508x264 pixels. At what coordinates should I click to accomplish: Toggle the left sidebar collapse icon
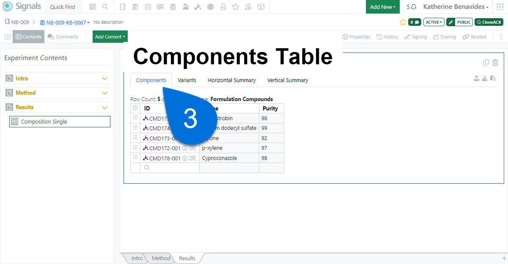pos(8,37)
